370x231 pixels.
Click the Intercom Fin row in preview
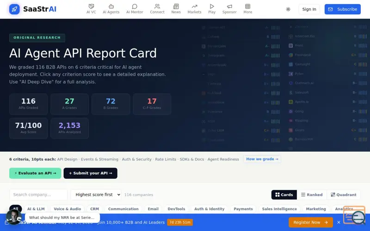[328, 36]
